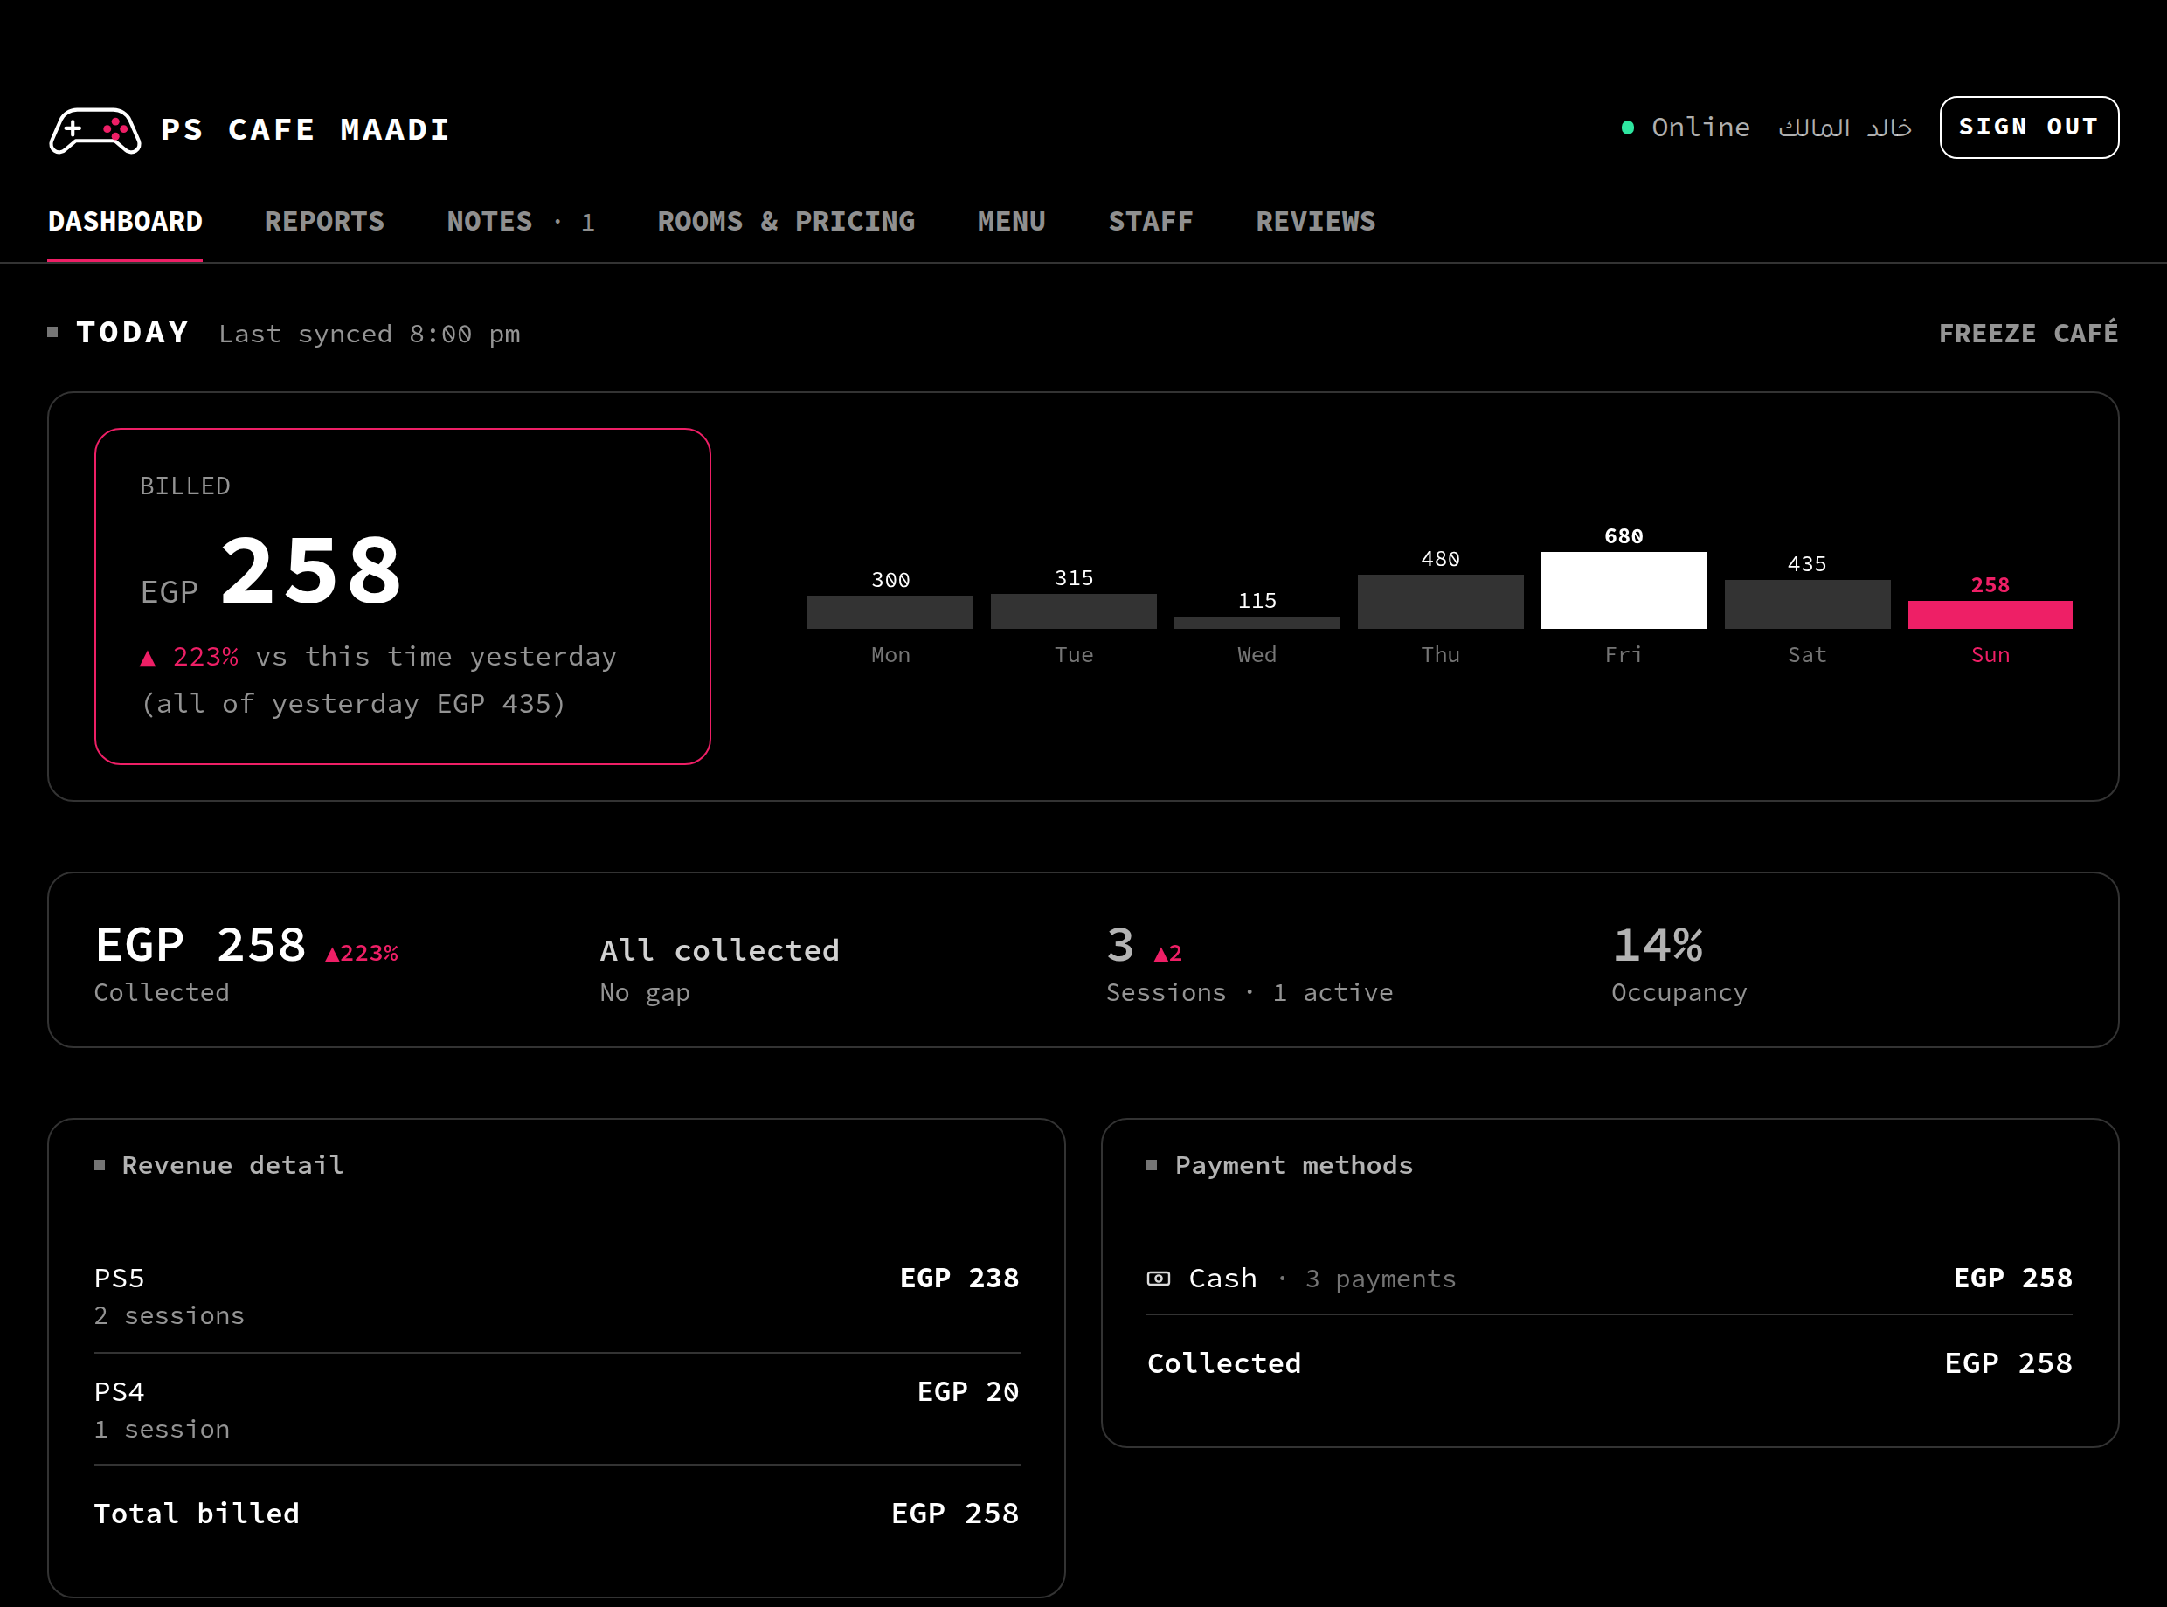Click the Payment methods 'Collected' total row
Screen dimensions: 2167x1607
[x=1610, y=1362]
